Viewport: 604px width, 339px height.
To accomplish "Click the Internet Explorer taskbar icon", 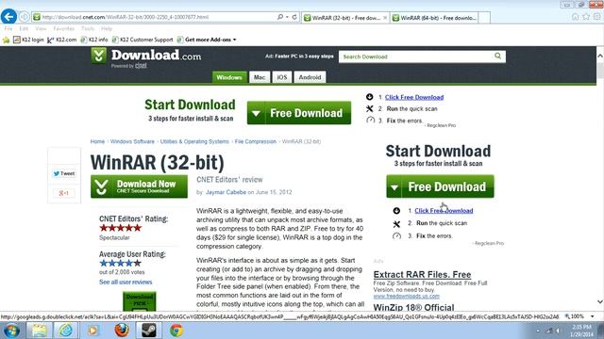I will click(66, 331).
